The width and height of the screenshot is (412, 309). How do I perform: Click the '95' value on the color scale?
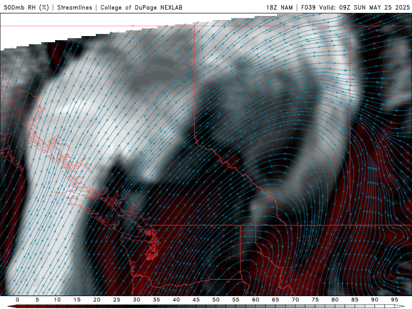pyautogui.click(x=394, y=300)
